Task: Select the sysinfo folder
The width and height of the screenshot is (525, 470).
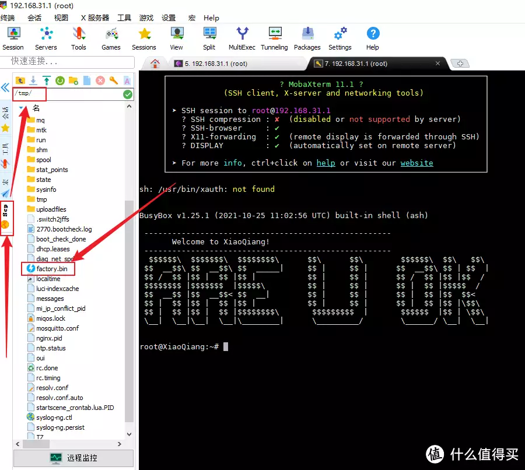Action: pyautogui.click(x=41, y=190)
